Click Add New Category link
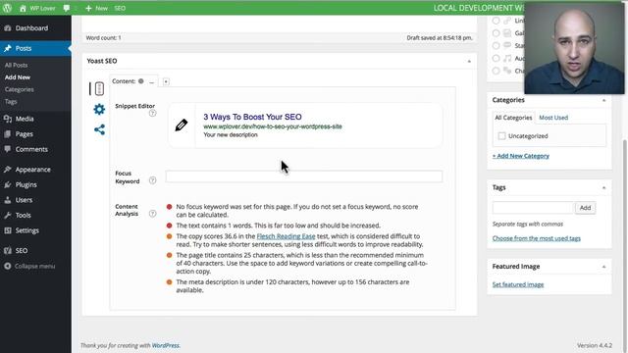 click(521, 156)
